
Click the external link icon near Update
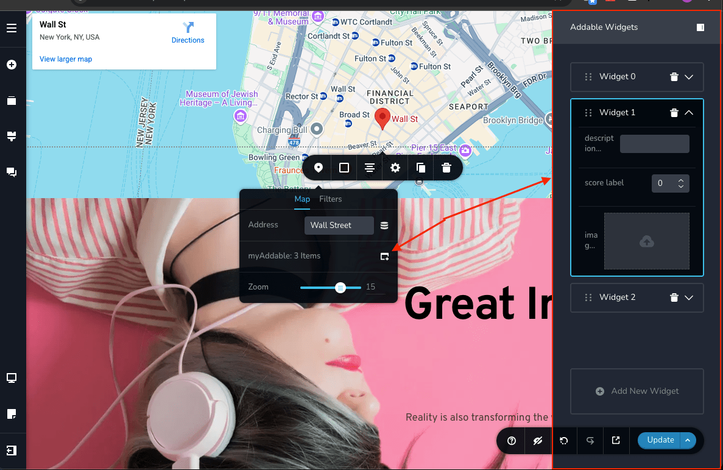616,440
